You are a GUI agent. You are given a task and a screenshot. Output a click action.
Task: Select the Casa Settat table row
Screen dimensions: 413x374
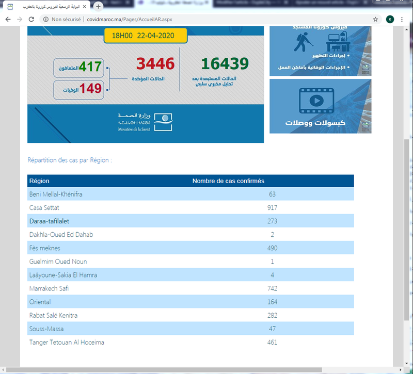190,207
